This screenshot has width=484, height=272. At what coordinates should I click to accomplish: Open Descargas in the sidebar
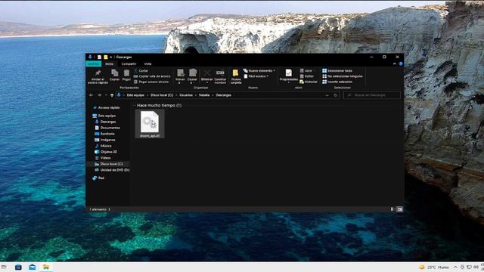106,122
